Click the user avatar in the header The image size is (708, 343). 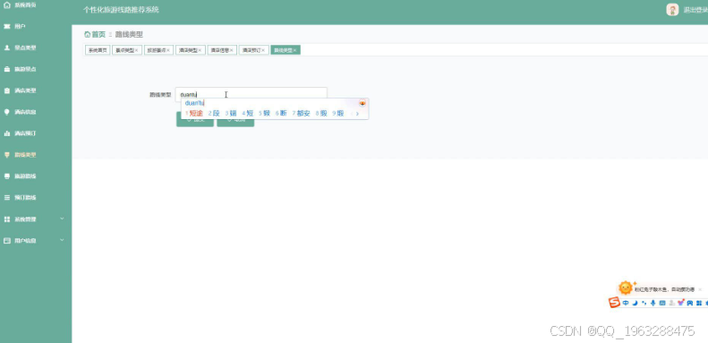672,10
